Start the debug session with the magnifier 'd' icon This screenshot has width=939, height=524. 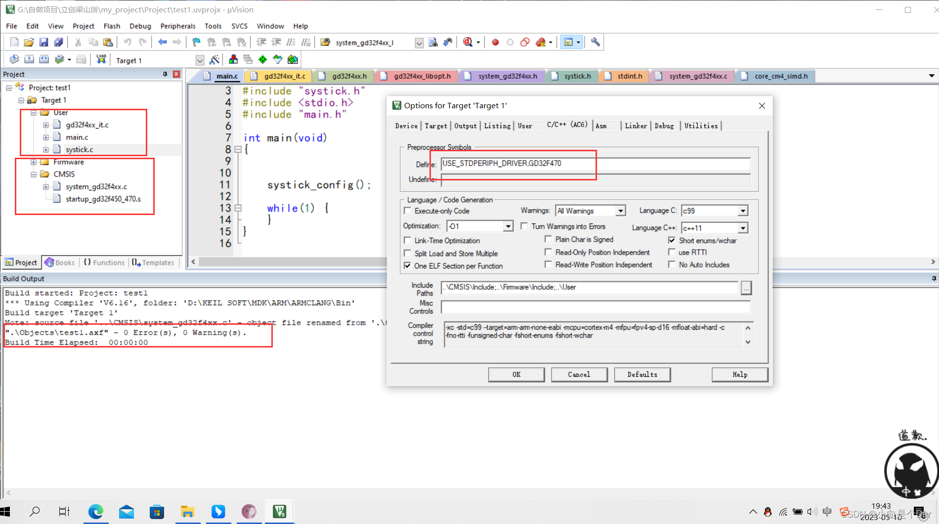coord(468,43)
